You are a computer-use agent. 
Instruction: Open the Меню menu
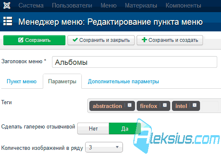click(x=109, y=5)
